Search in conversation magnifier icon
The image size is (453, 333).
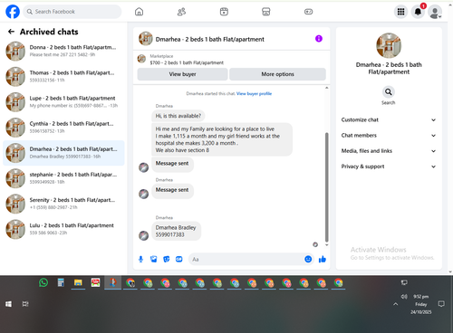389,91
